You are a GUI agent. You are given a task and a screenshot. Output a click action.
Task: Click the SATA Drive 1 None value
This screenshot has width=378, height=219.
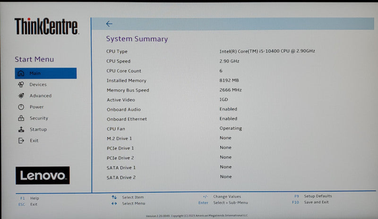(226, 167)
